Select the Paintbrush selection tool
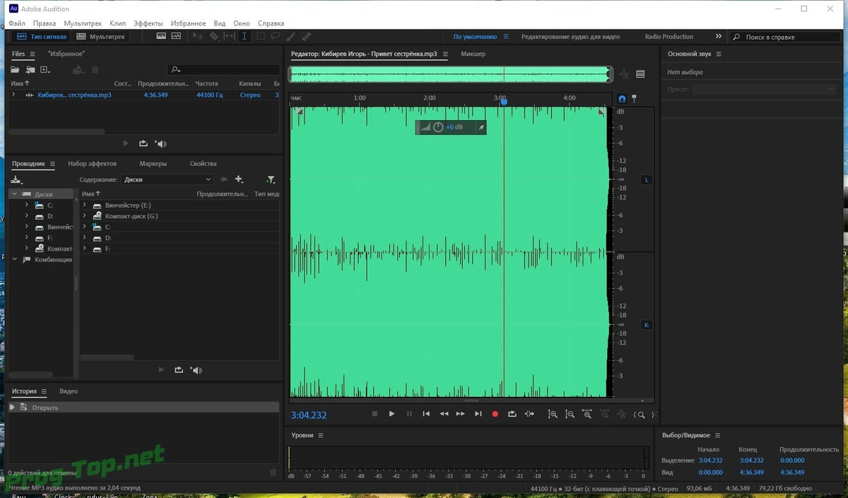The height and width of the screenshot is (498, 848). (x=291, y=36)
